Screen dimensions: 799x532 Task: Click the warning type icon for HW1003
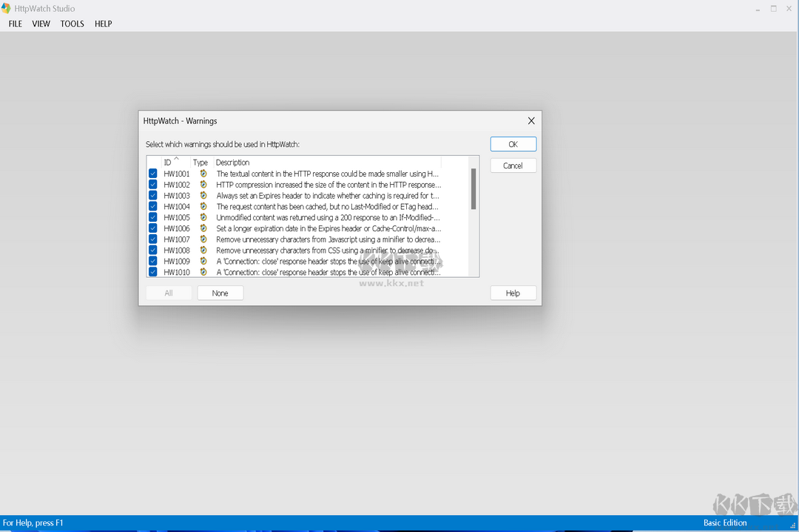tap(203, 196)
